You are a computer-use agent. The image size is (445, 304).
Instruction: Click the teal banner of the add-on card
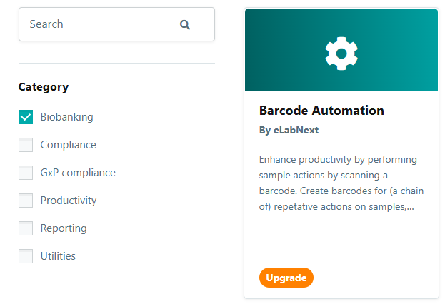(x=341, y=50)
